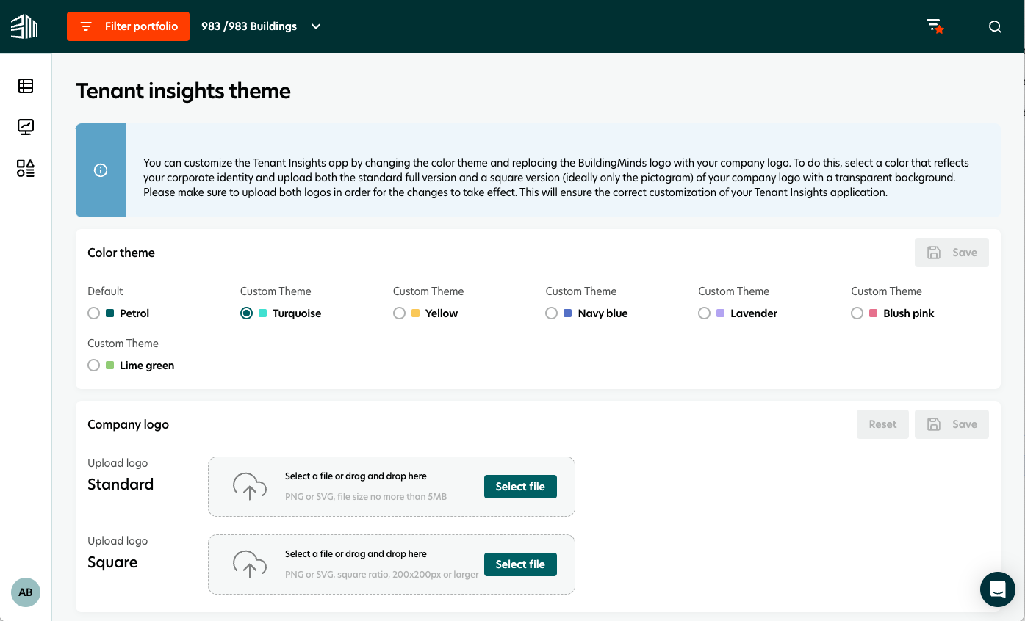Click Save in Company logo section
The width and height of the screenshot is (1025, 621).
[952, 424]
